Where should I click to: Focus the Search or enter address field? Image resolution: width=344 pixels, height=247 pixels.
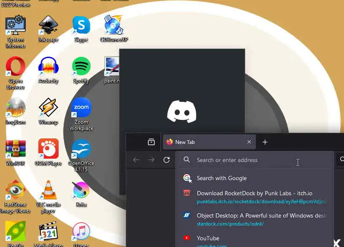[255, 160]
